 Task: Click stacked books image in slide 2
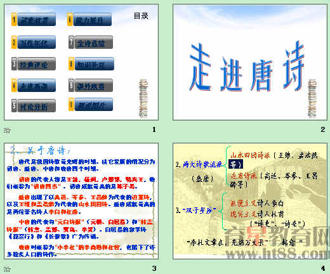coord(312,98)
